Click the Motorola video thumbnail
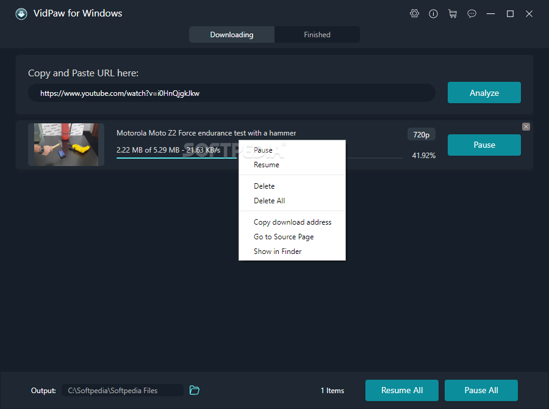This screenshot has height=409, width=549. [66, 145]
